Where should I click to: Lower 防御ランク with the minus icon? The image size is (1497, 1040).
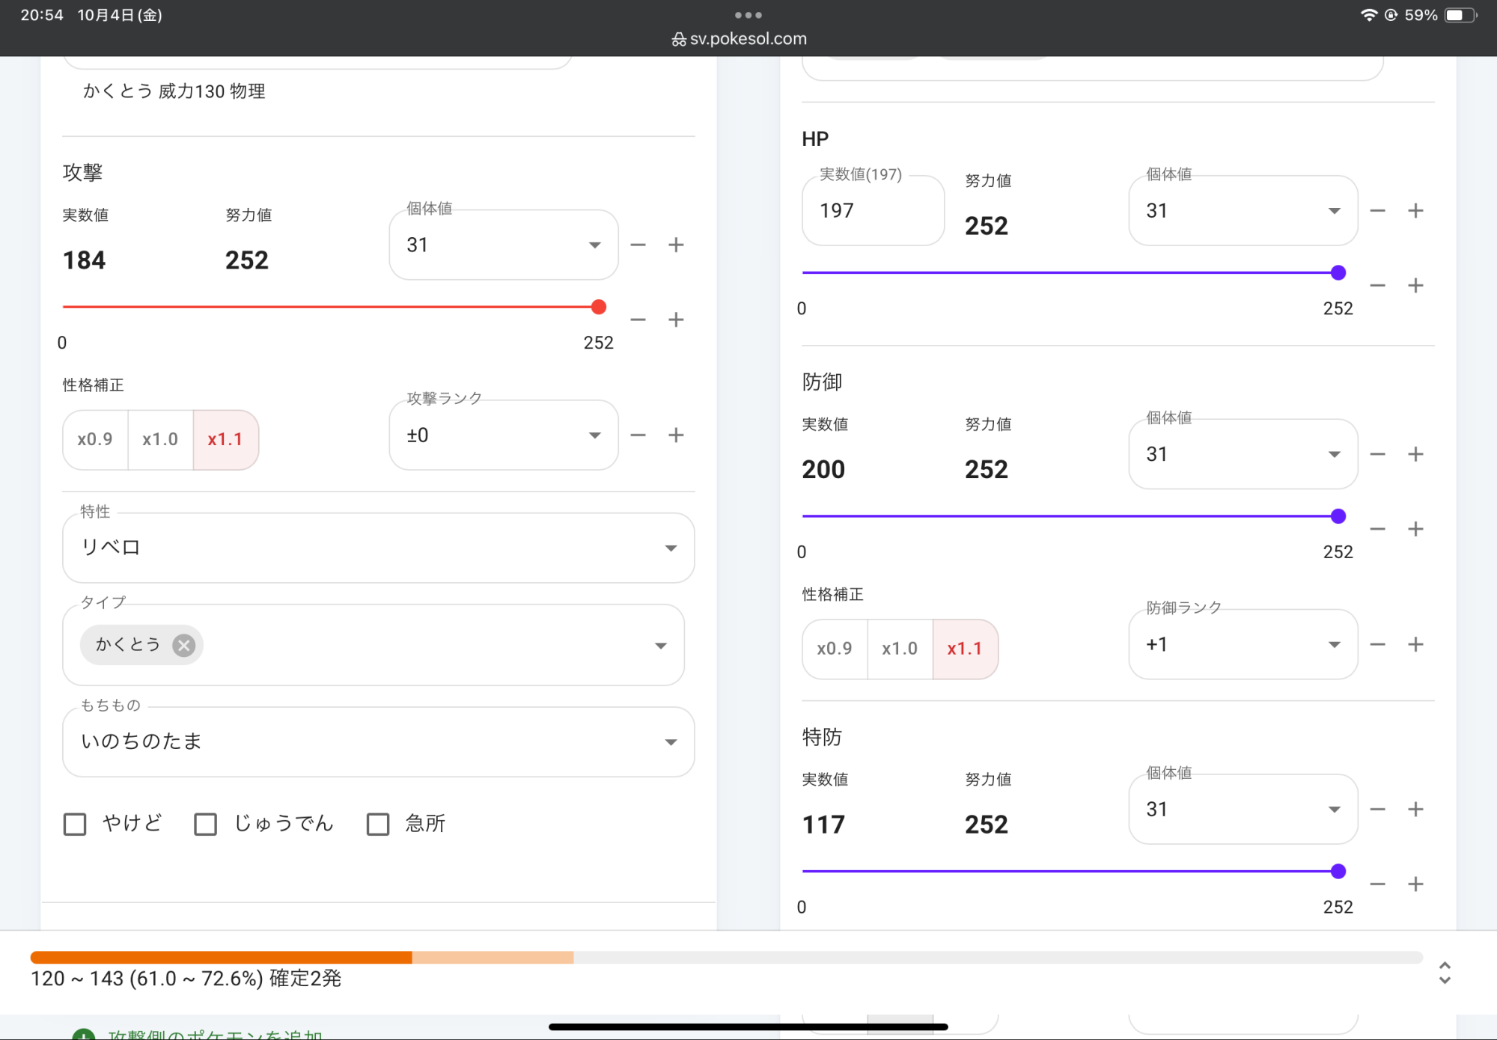pyautogui.click(x=1377, y=644)
